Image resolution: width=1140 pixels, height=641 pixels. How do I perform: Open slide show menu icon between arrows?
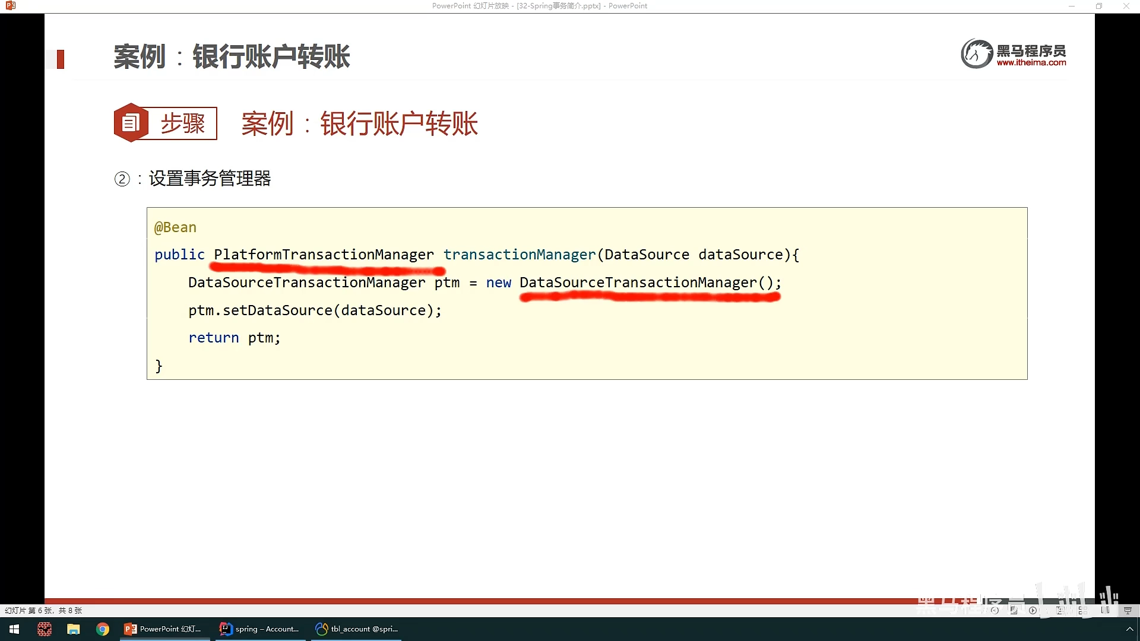(1014, 610)
